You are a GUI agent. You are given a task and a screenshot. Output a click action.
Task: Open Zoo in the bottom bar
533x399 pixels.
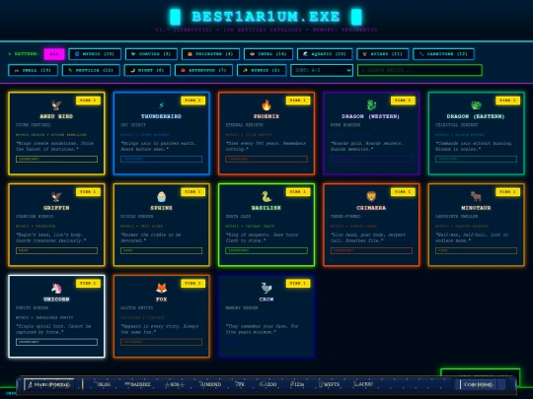[267, 384]
